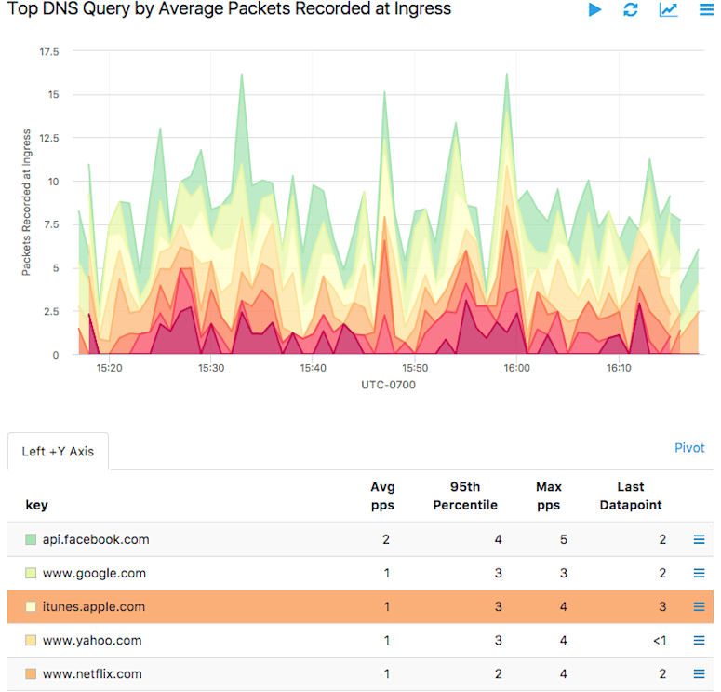Open row menu for www.google.com
The height and width of the screenshot is (692, 721).
tap(699, 573)
